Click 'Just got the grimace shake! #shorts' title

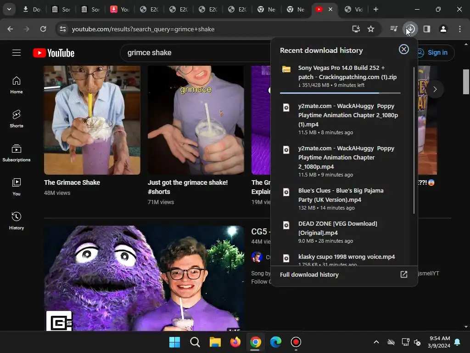pyautogui.click(x=188, y=187)
